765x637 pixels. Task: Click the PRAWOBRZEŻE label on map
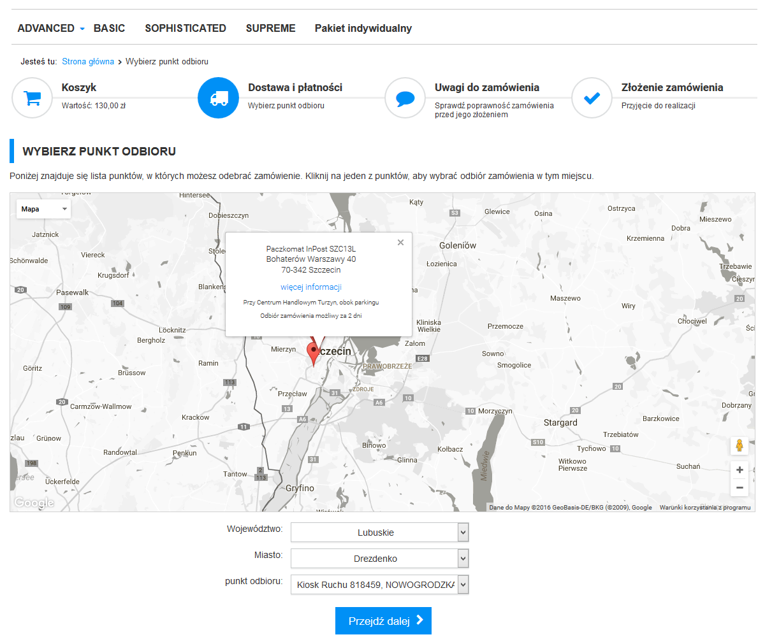387,367
